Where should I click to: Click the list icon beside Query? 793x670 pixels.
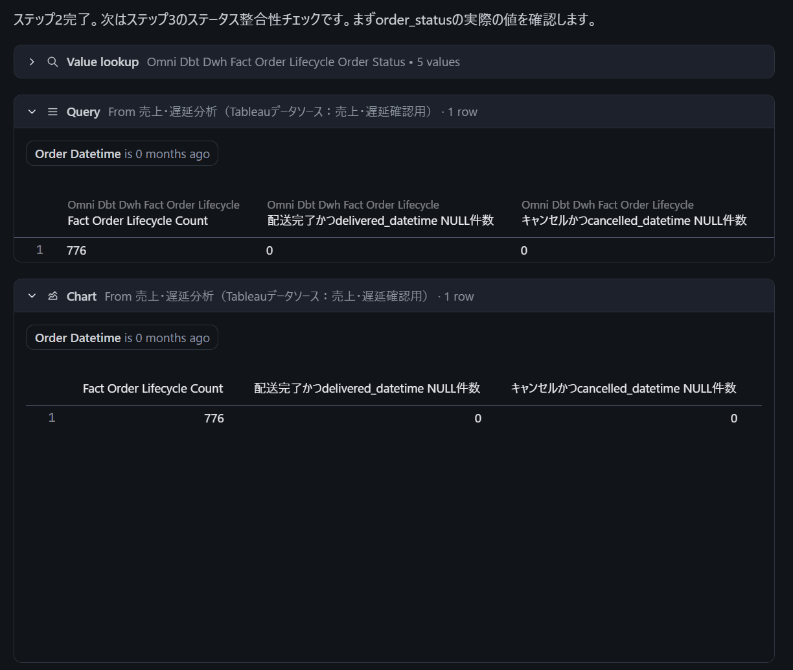click(52, 112)
